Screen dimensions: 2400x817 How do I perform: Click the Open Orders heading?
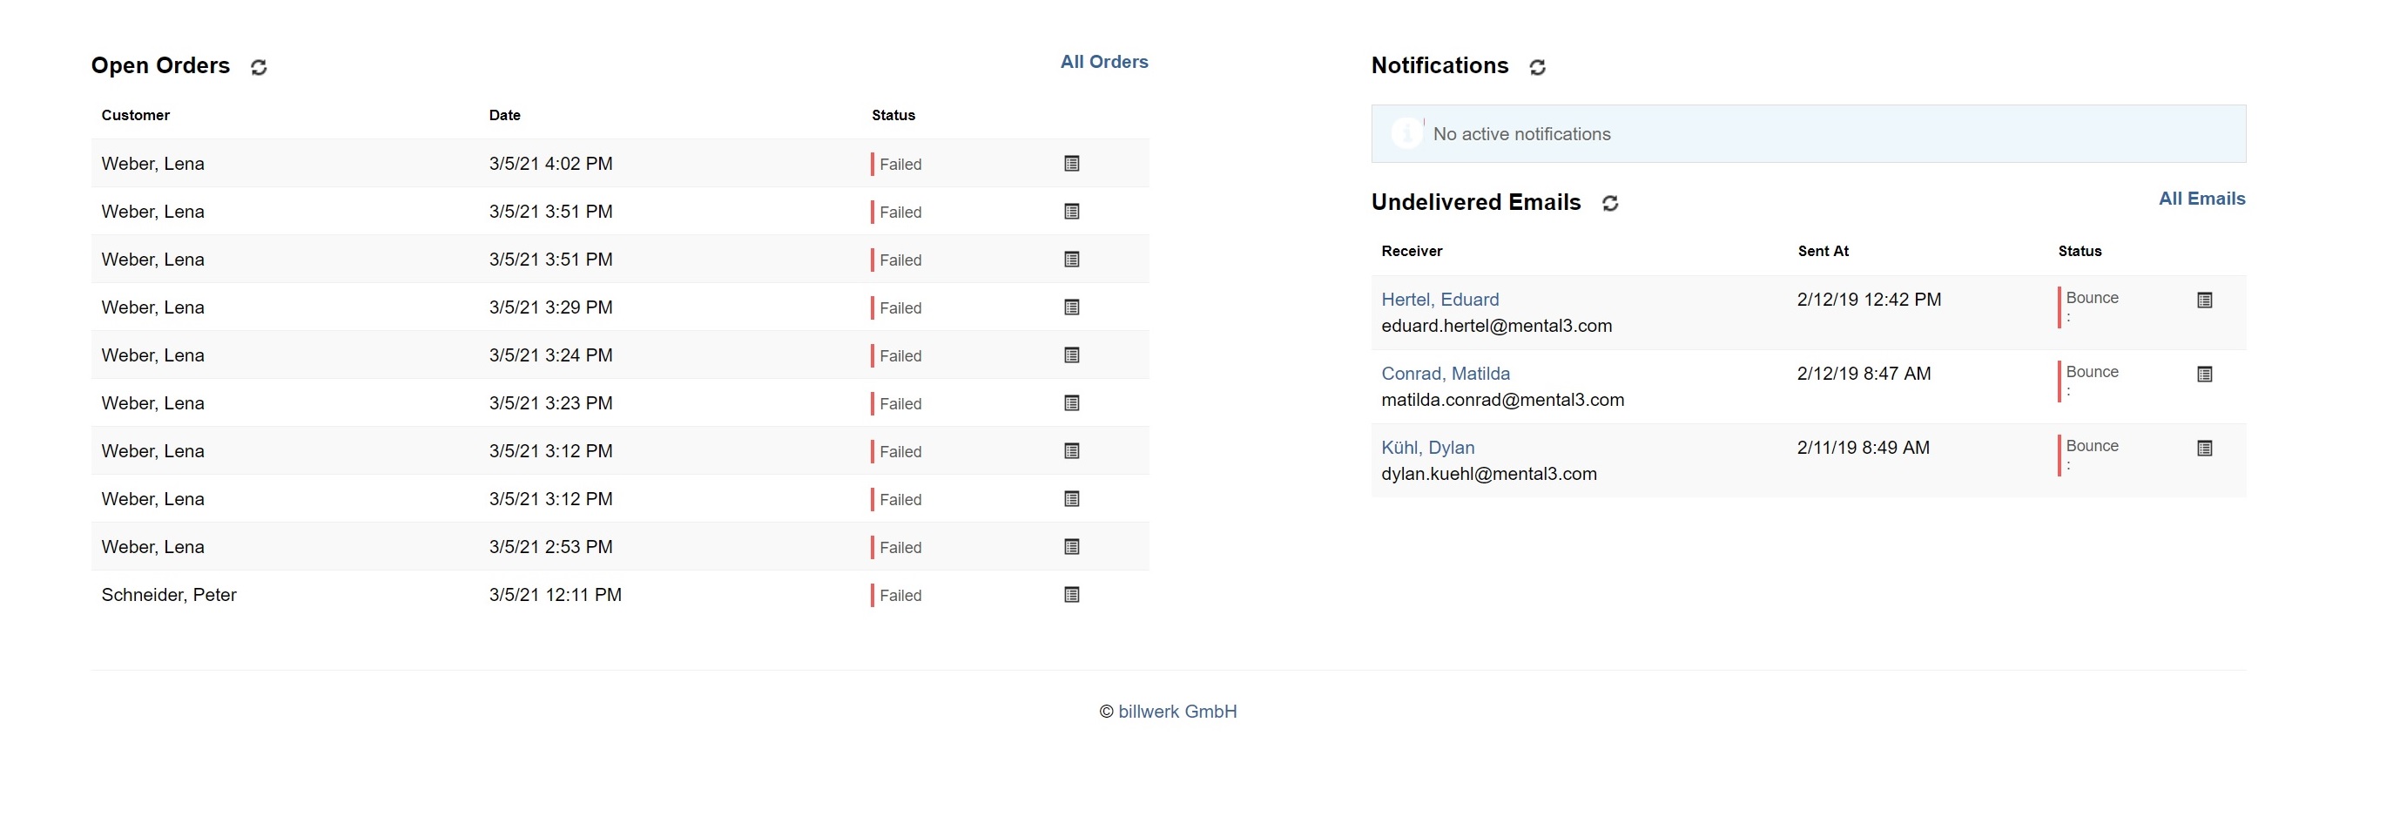(x=160, y=65)
